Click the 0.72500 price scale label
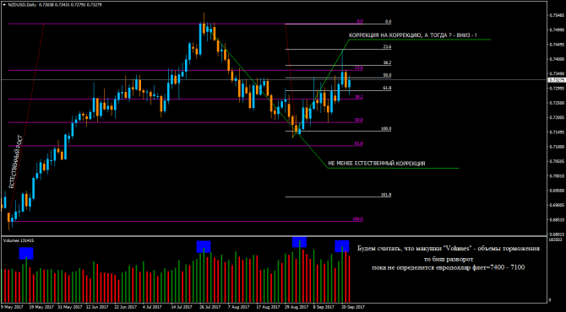The width and height of the screenshot is (566, 312). pos(556,103)
